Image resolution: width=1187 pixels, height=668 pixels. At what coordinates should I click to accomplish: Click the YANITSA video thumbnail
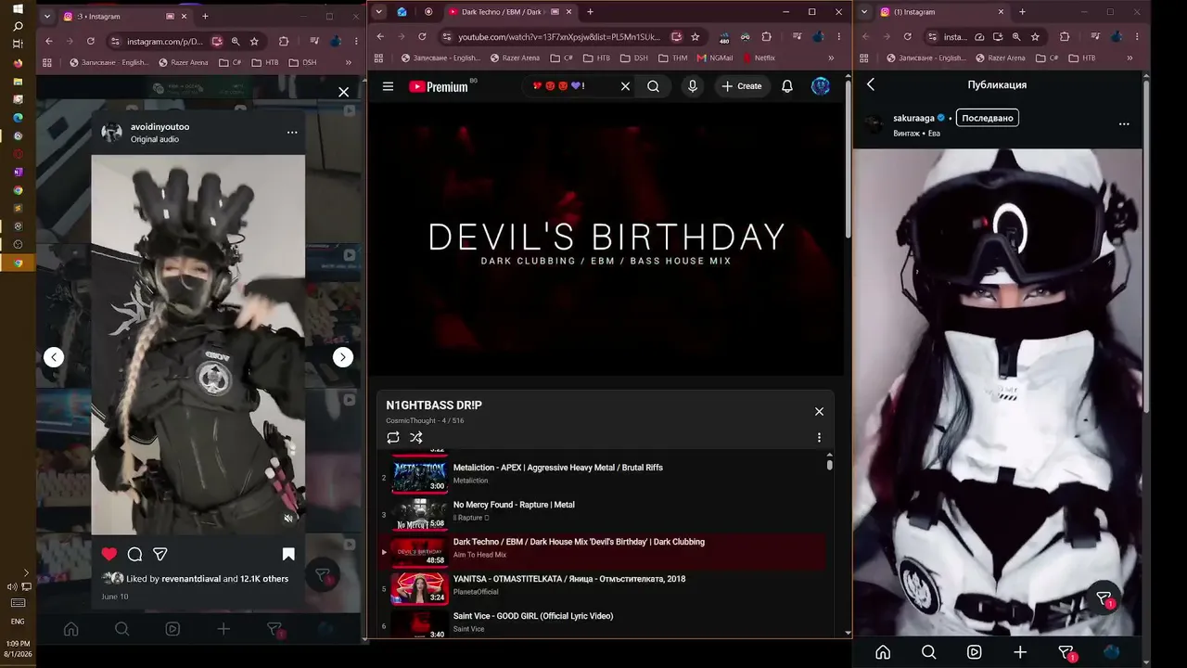click(x=419, y=587)
